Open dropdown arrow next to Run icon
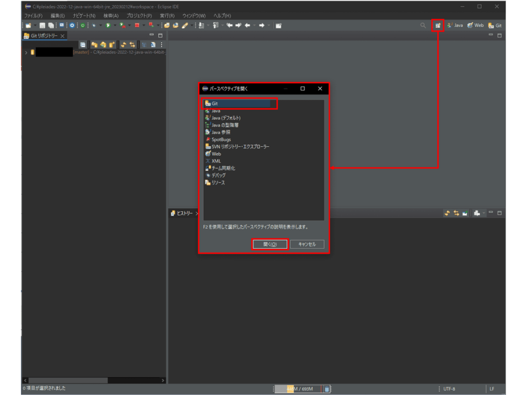 point(114,26)
